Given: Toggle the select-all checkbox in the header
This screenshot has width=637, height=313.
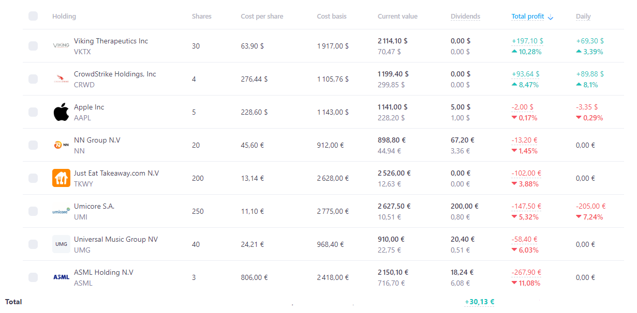Looking at the screenshot, I should [33, 16].
